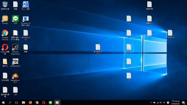
Task: Toggle the 中 input language indicator
Action: 164,102
